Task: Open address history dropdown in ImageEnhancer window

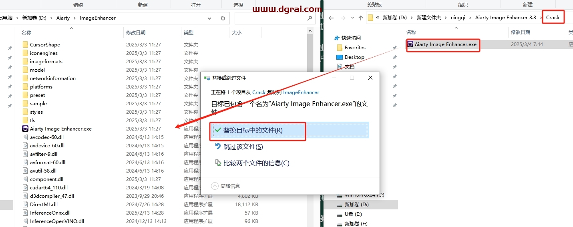Action: [x=210, y=18]
